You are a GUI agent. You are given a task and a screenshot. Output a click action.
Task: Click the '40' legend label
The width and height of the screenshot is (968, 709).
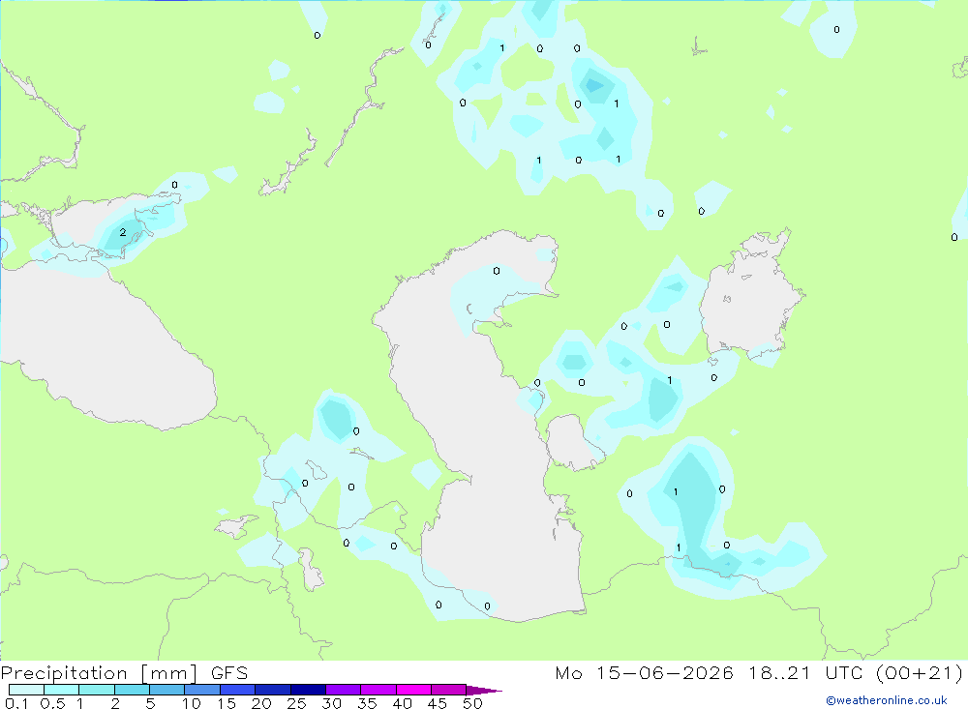402,703
